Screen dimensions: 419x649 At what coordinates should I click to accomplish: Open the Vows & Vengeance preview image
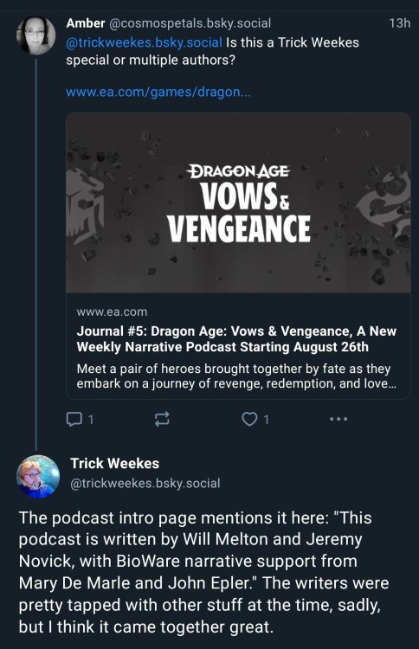coord(238,202)
